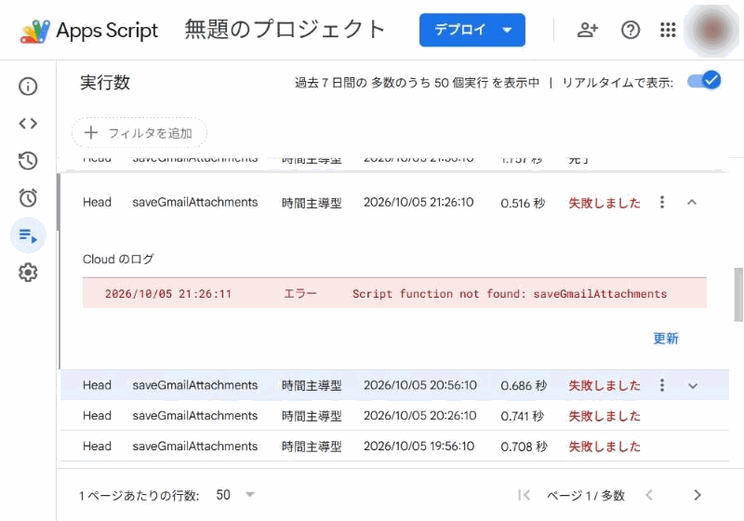Open project history icon in sidebar

click(x=28, y=160)
